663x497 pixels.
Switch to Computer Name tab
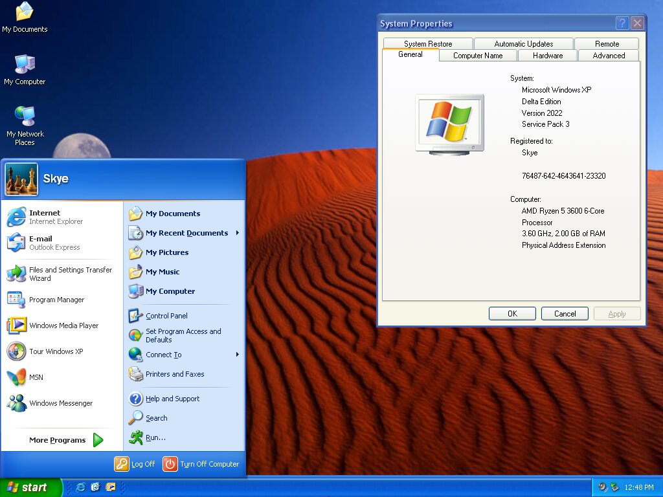point(478,56)
